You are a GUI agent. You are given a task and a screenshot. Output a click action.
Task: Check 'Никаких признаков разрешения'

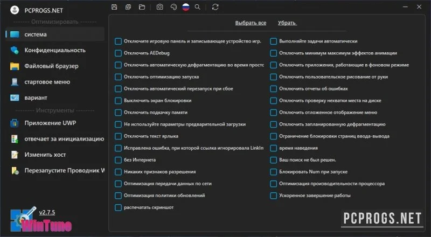(x=118, y=172)
